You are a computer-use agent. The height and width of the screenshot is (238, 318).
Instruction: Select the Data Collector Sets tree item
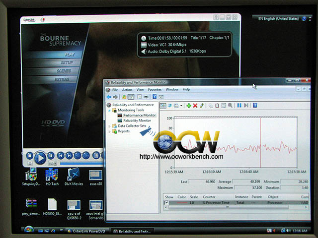point(132,125)
